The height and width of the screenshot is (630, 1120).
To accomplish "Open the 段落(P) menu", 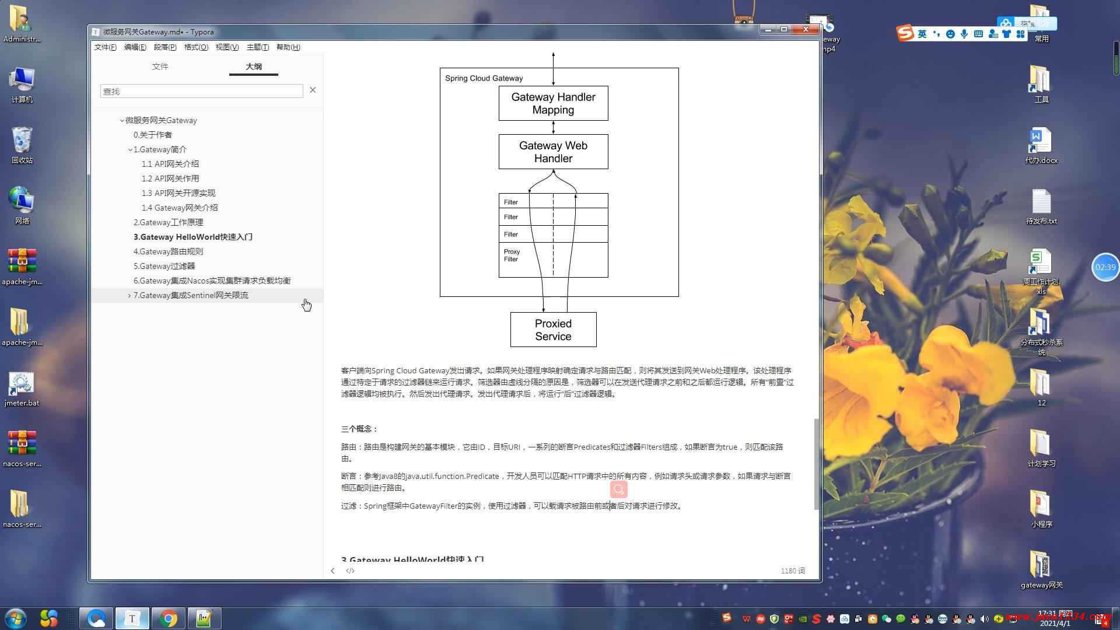I will (x=165, y=47).
